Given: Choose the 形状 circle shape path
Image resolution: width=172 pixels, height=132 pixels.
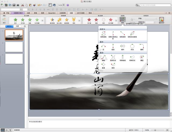Looking at the screenshot, I should point(132,47).
